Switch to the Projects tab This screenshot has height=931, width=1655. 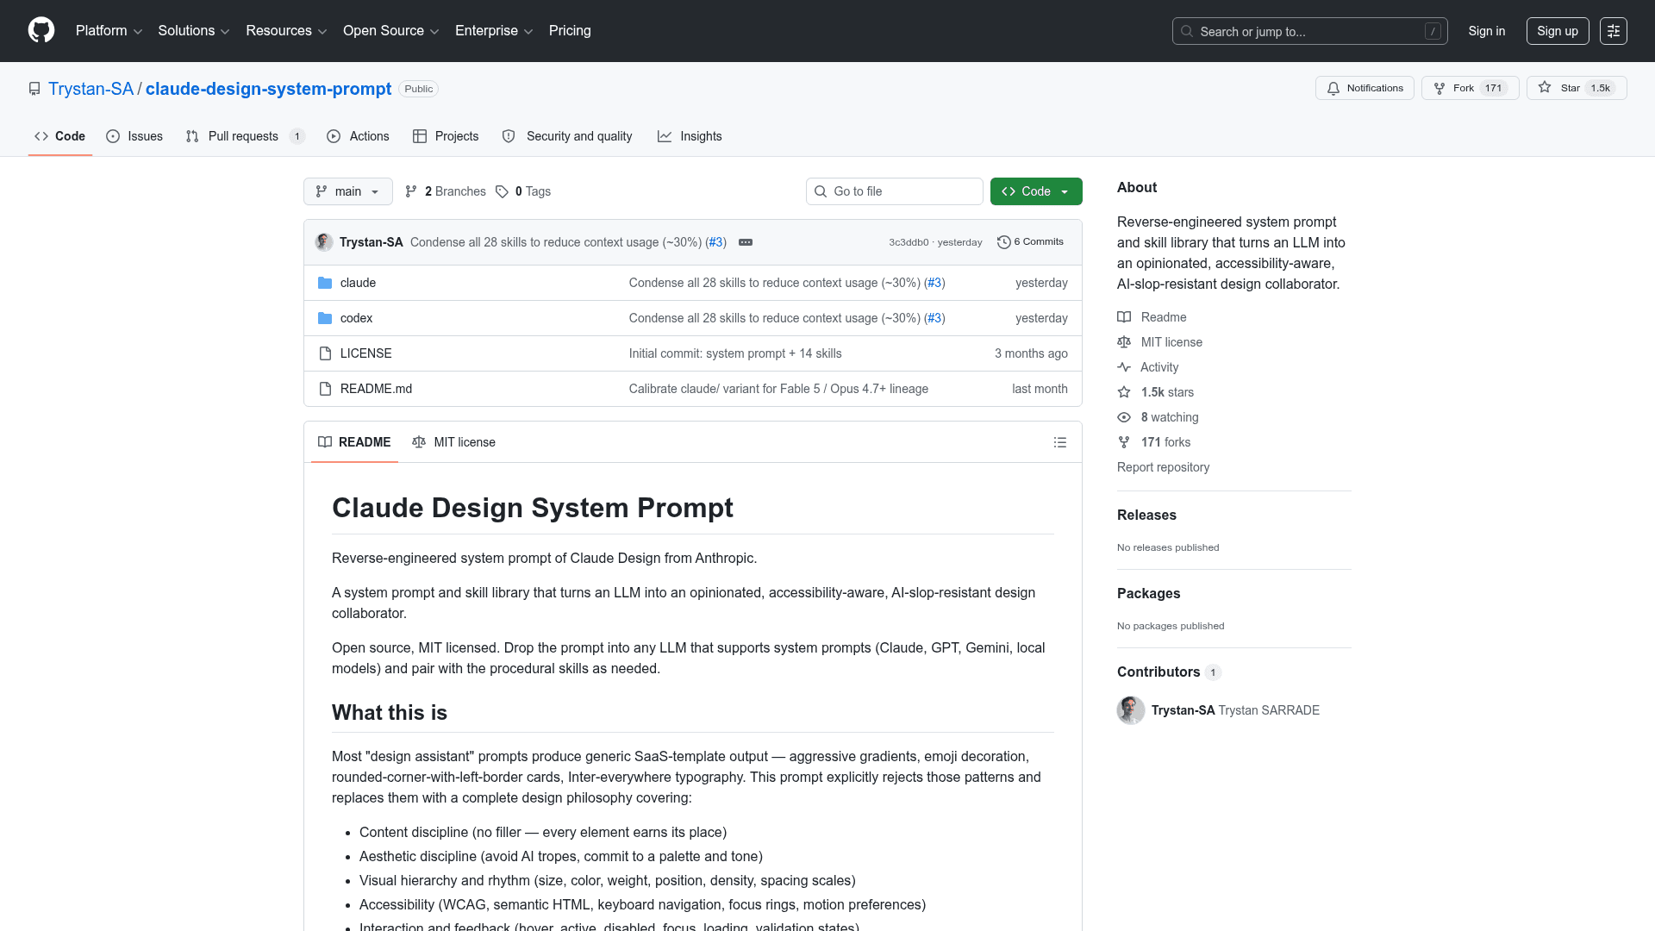[446, 136]
